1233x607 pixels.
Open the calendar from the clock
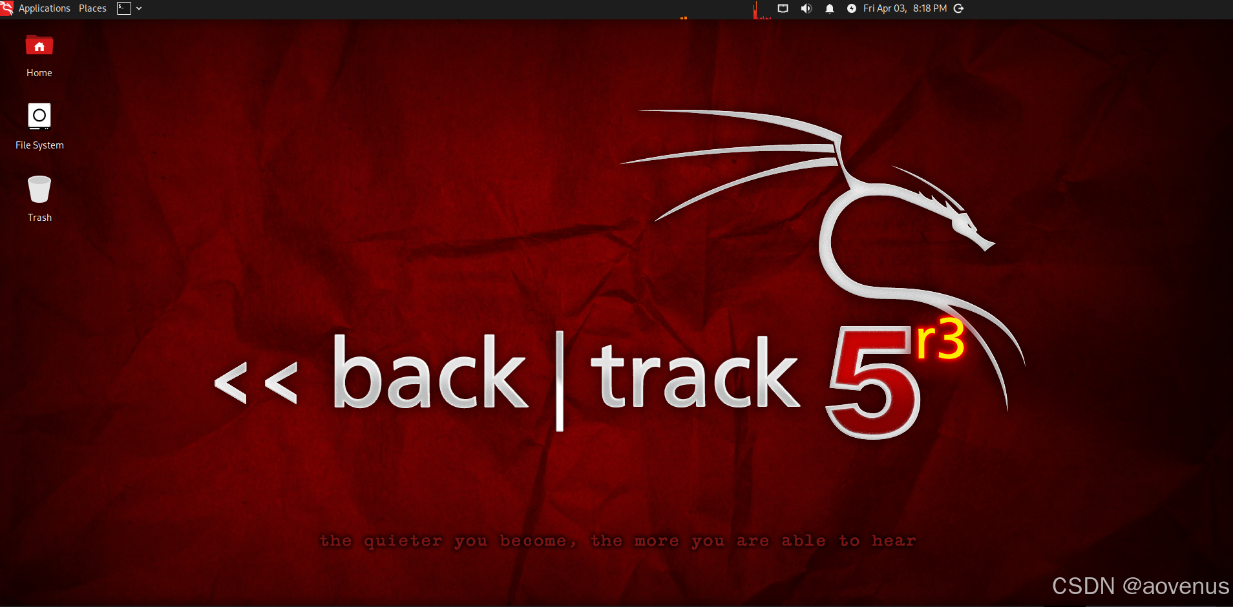pos(905,8)
